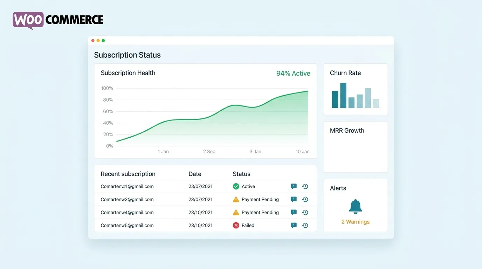Click the WooCommerce logo
482x269 pixels.
(58, 20)
